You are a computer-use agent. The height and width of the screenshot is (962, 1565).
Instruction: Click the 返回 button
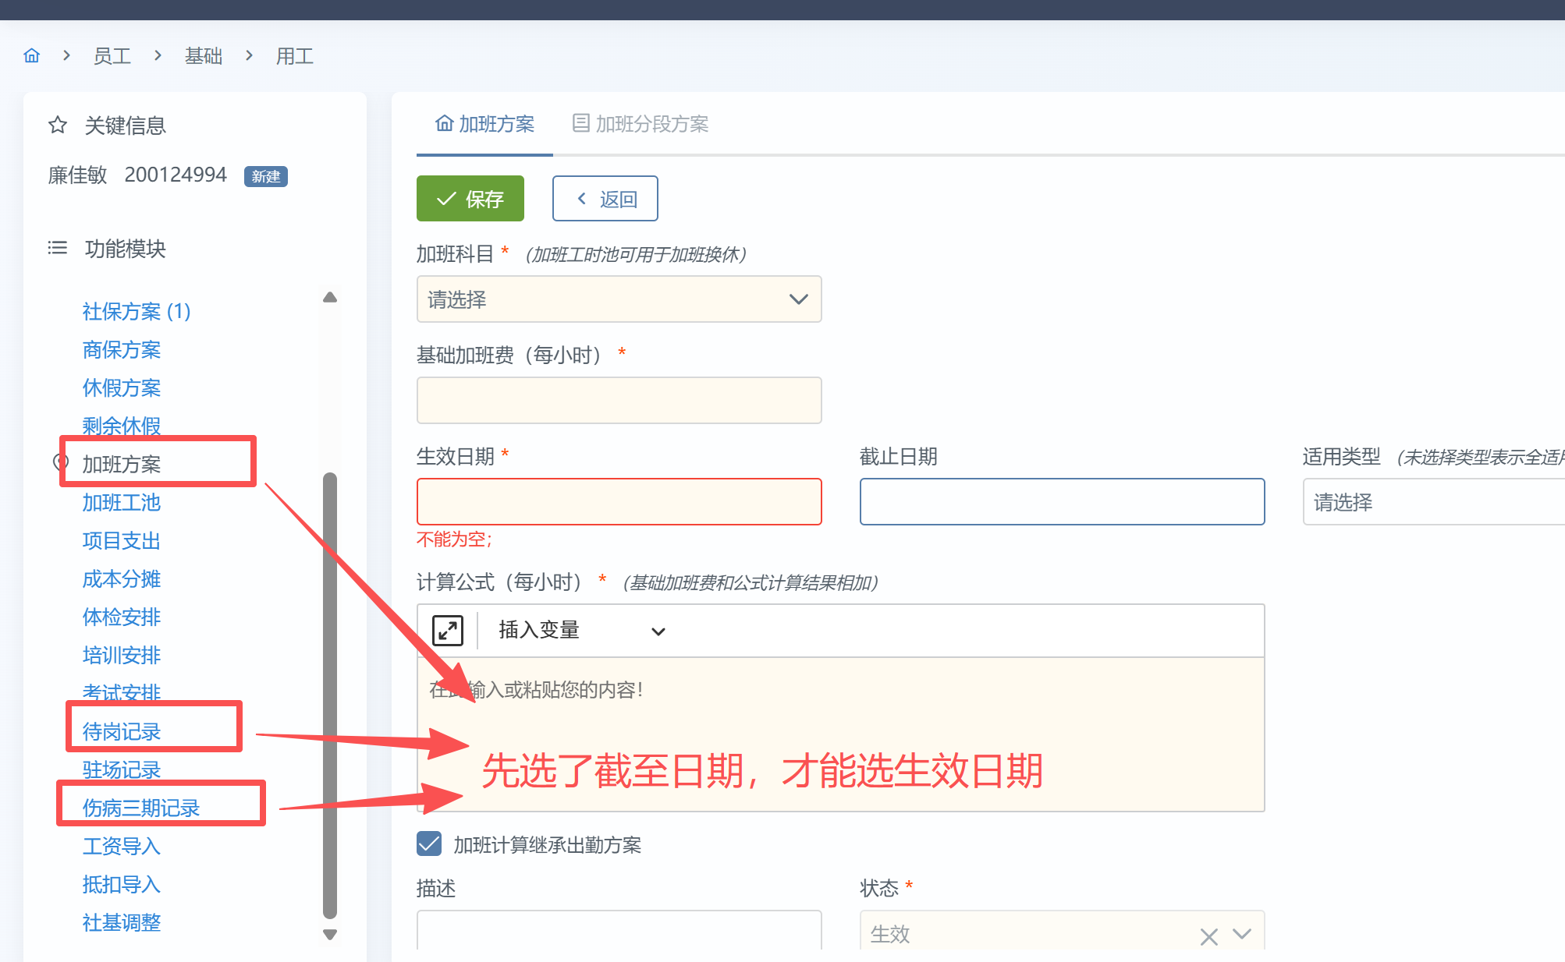(x=605, y=199)
